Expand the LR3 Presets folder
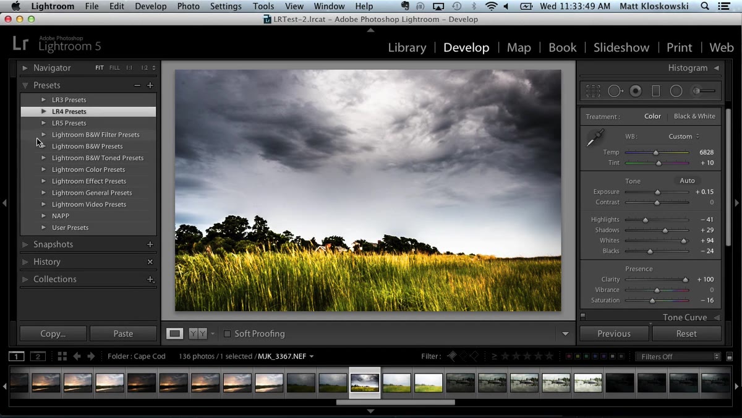 pos(43,100)
